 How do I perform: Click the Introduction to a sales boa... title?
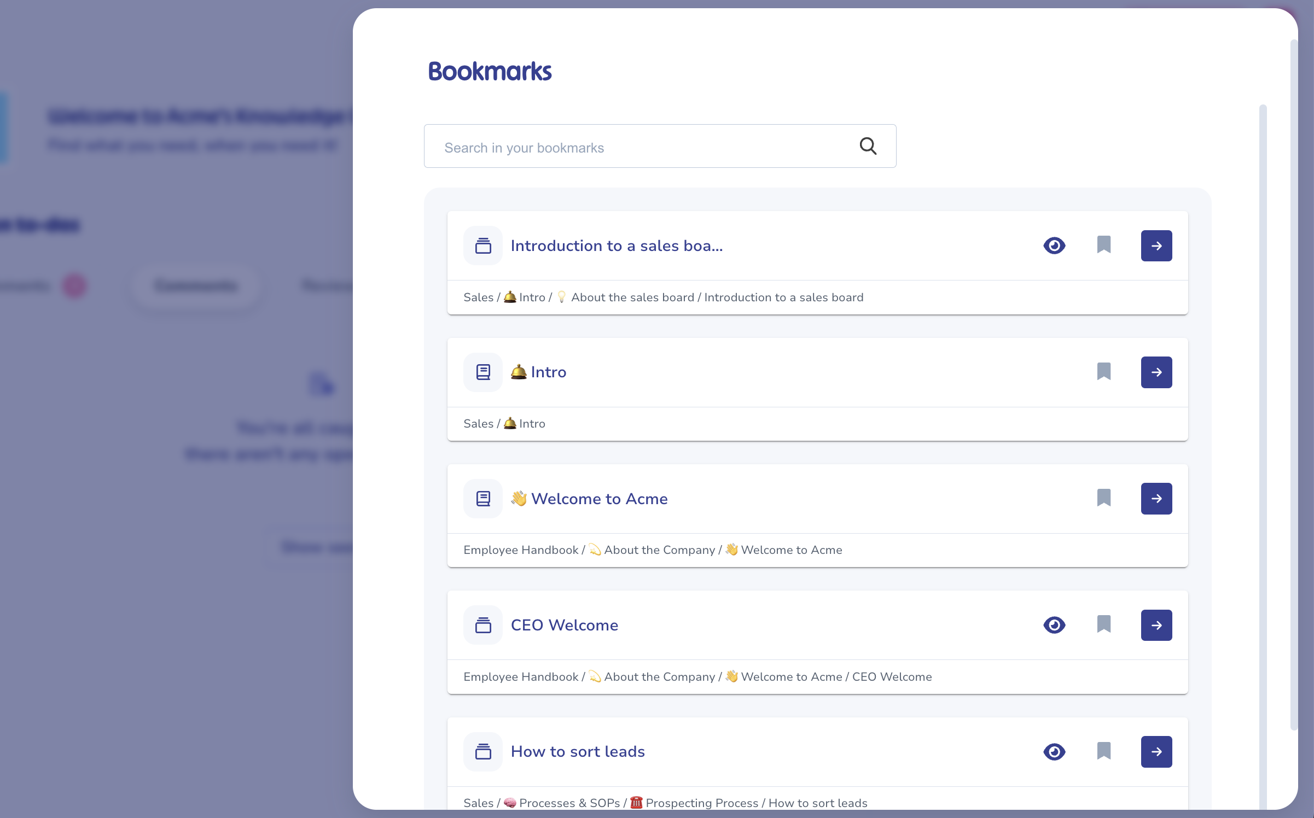(x=617, y=246)
